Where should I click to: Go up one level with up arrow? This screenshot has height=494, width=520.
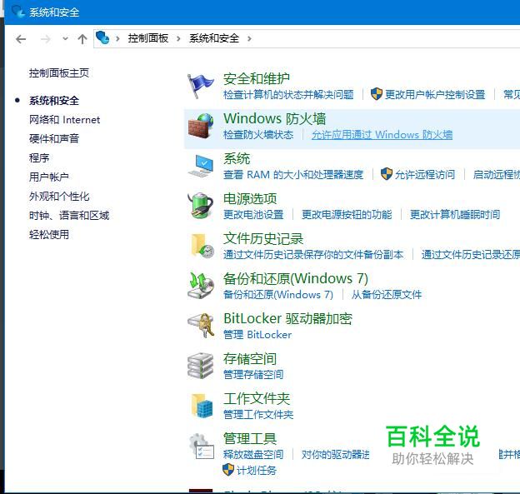point(82,39)
